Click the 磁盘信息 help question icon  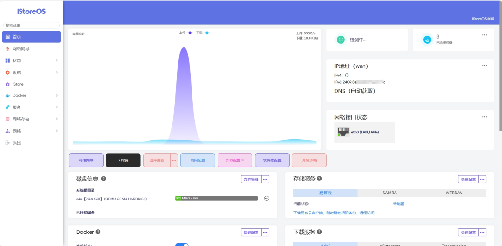[104, 179]
